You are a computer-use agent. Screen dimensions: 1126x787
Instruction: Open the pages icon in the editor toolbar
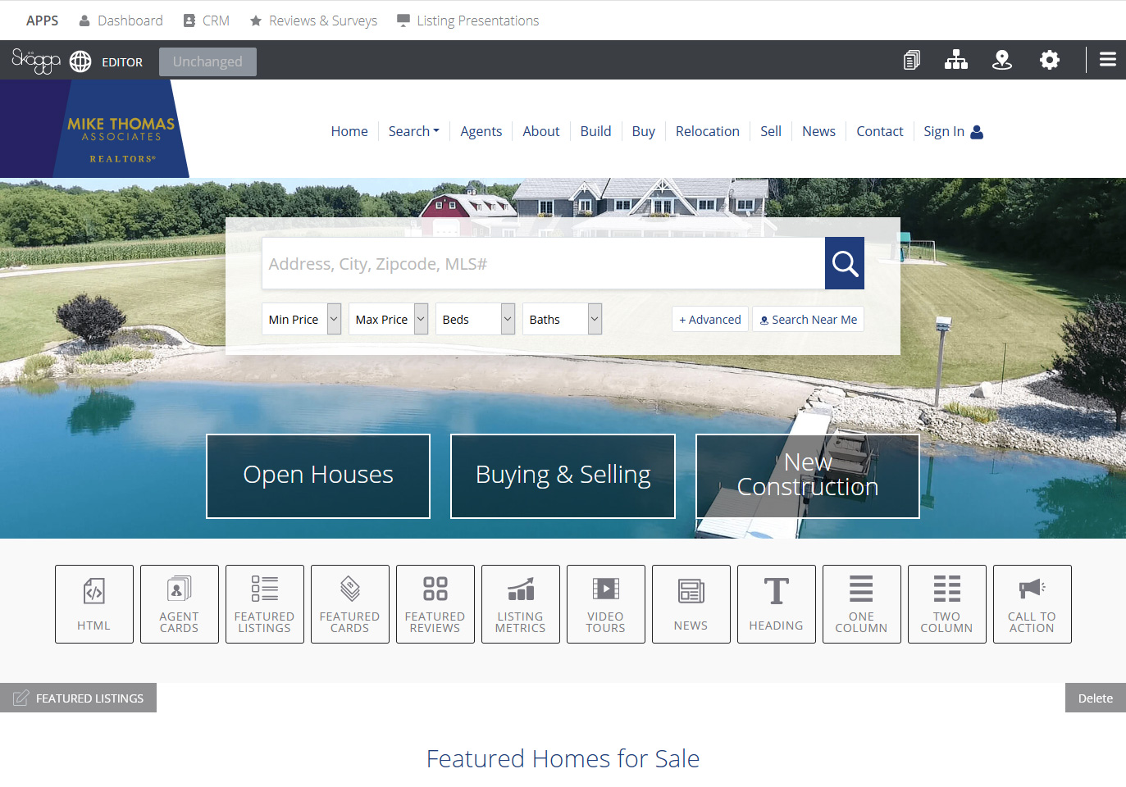coord(912,60)
